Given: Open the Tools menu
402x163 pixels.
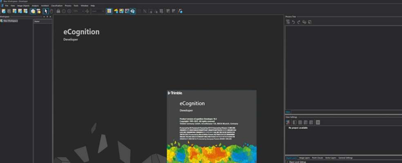Looking at the screenshot, I should point(76,6).
